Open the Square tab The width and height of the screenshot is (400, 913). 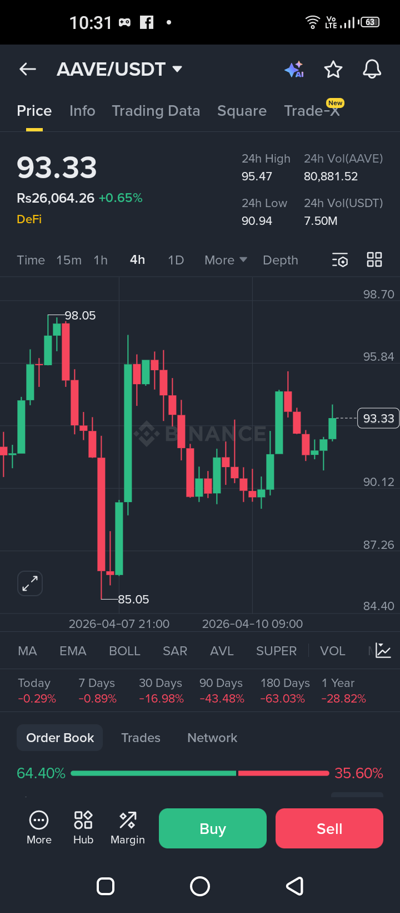pos(242,111)
